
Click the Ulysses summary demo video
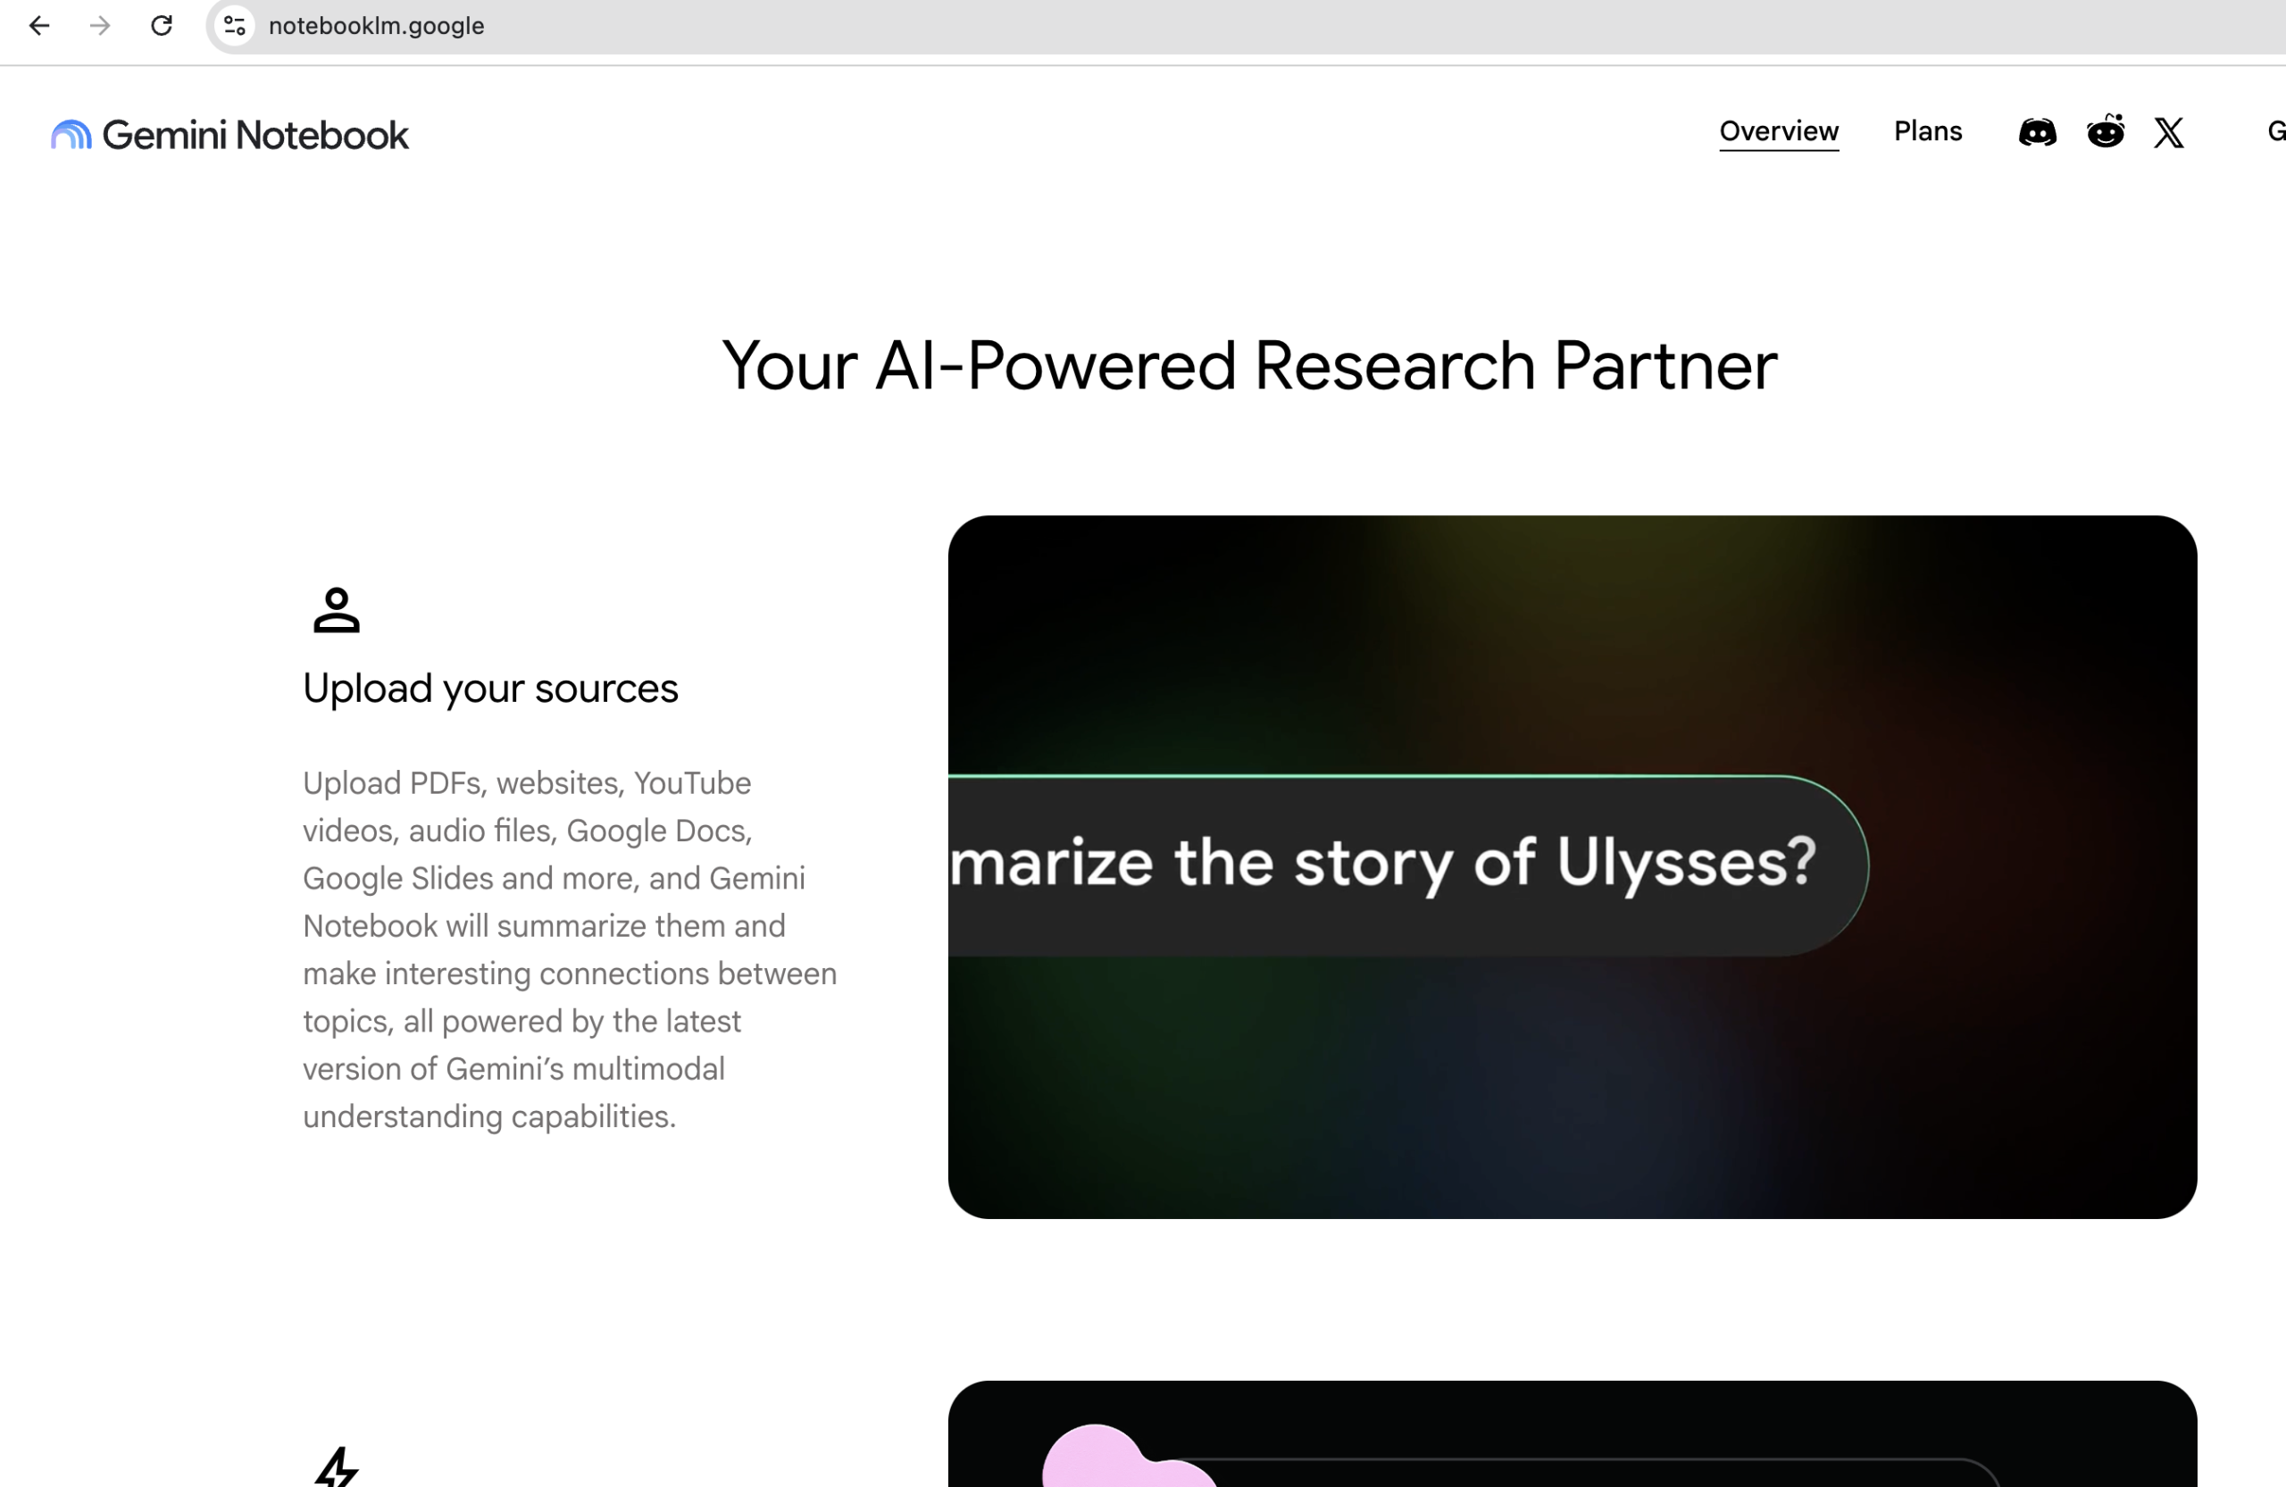[1573, 867]
